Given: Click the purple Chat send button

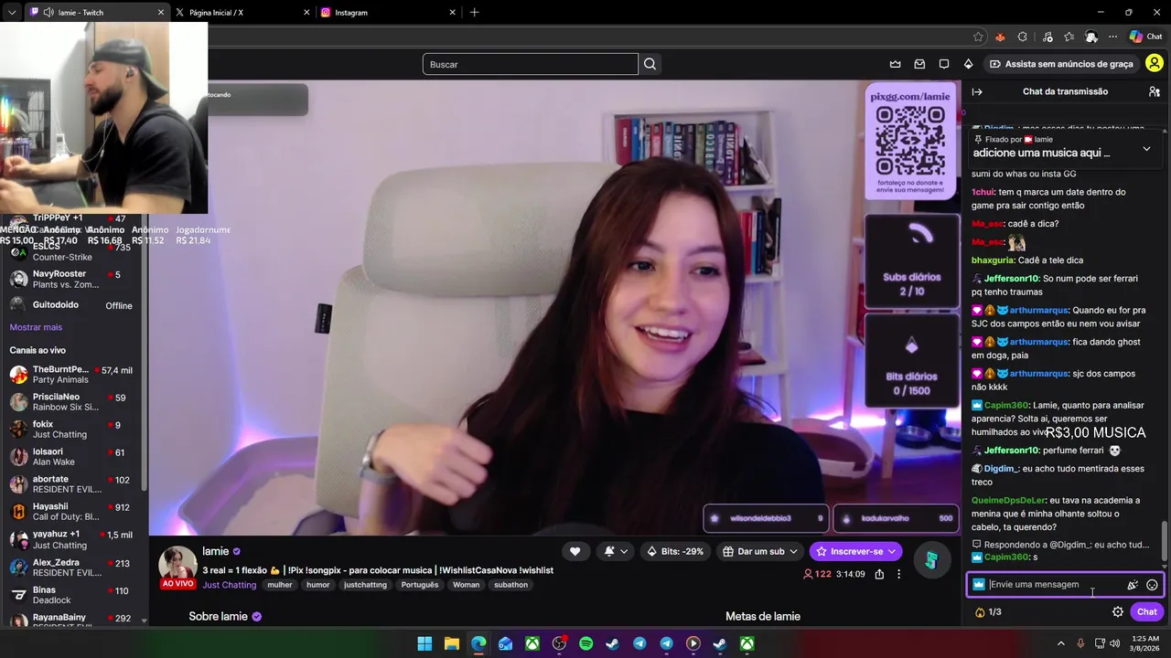Looking at the screenshot, I should (1146, 612).
